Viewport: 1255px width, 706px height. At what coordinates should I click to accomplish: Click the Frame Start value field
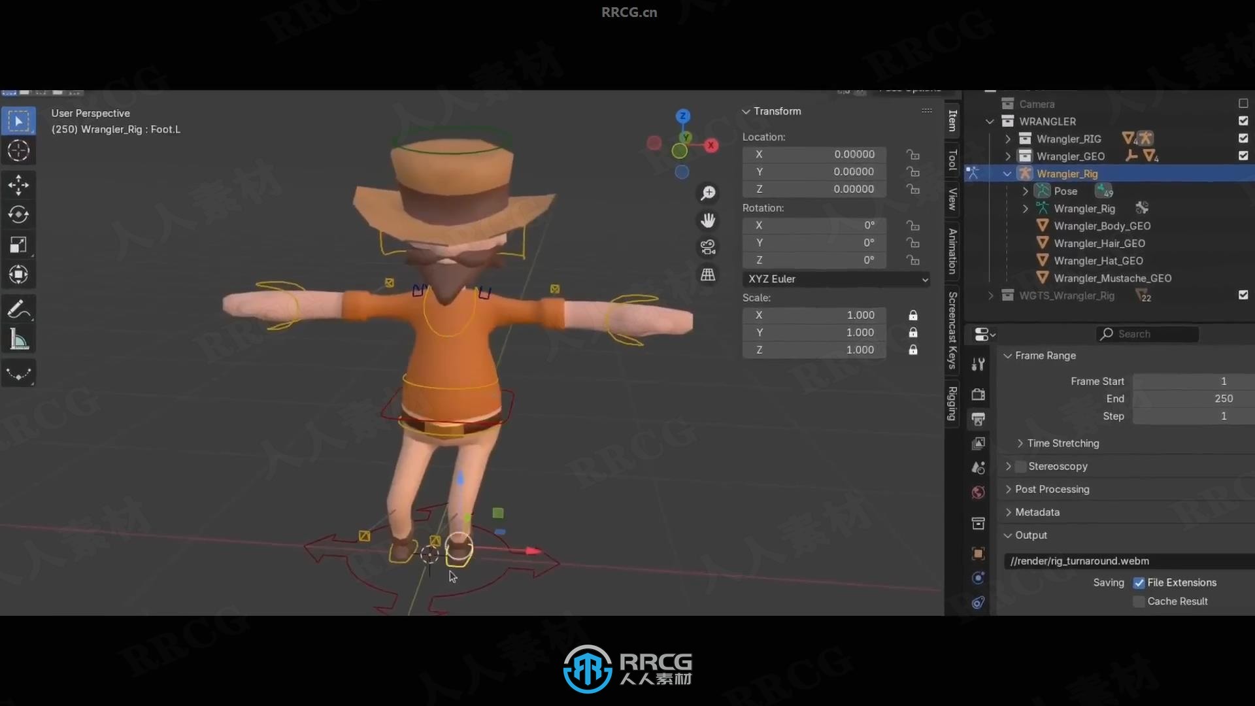click(1194, 381)
